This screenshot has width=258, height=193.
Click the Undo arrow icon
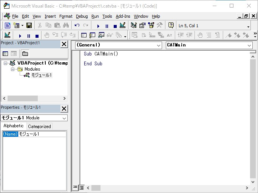click(x=77, y=26)
